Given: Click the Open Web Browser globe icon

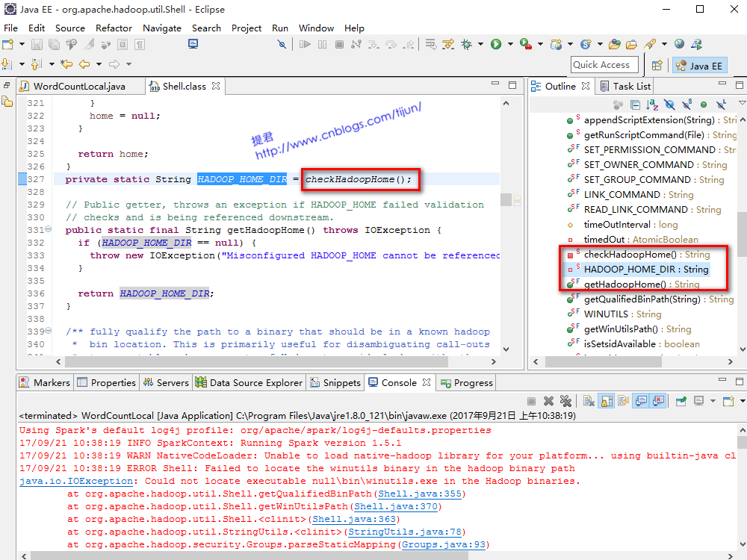Looking at the screenshot, I should (679, 44).
